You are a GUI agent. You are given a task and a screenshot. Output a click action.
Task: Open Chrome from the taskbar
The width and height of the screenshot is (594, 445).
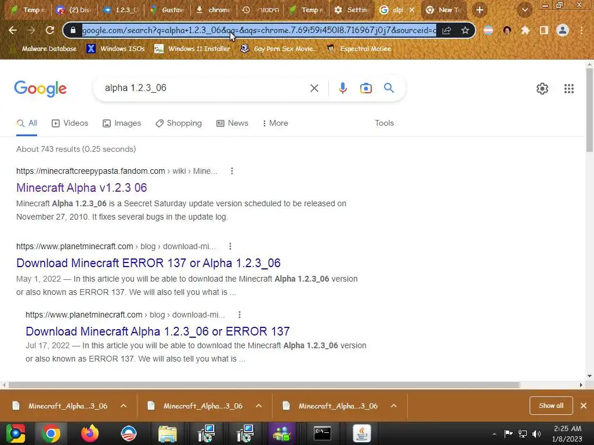pos(51,433)
